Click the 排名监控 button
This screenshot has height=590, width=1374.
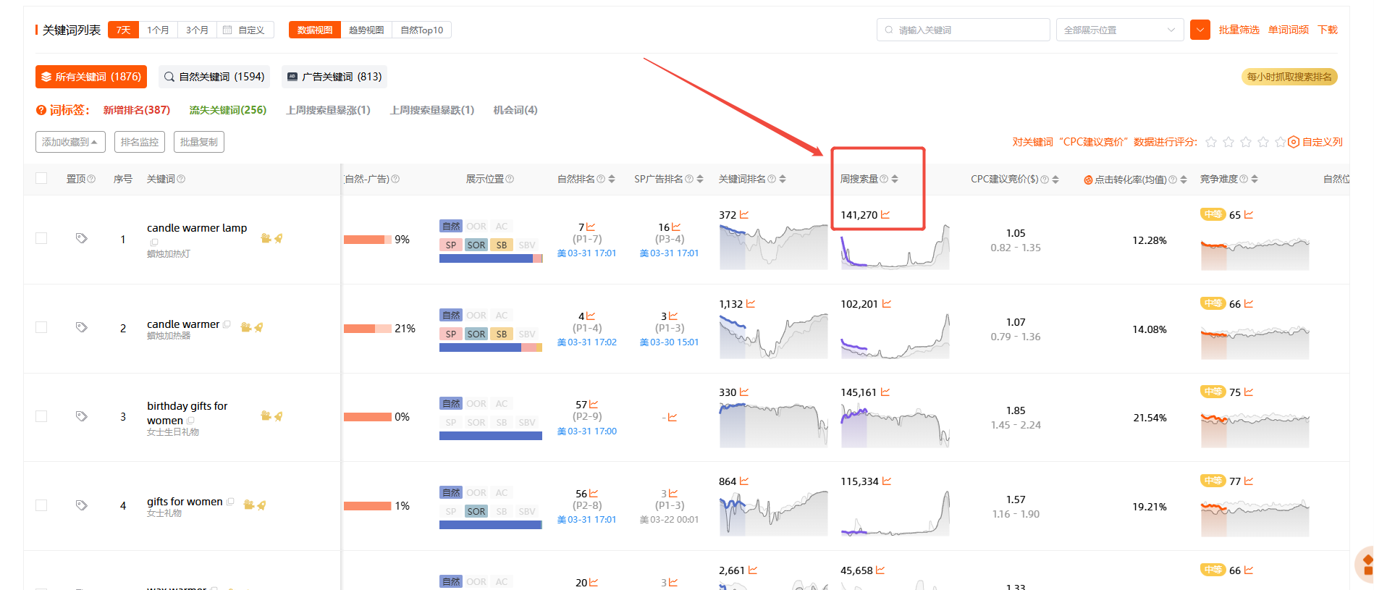point(140,142)
